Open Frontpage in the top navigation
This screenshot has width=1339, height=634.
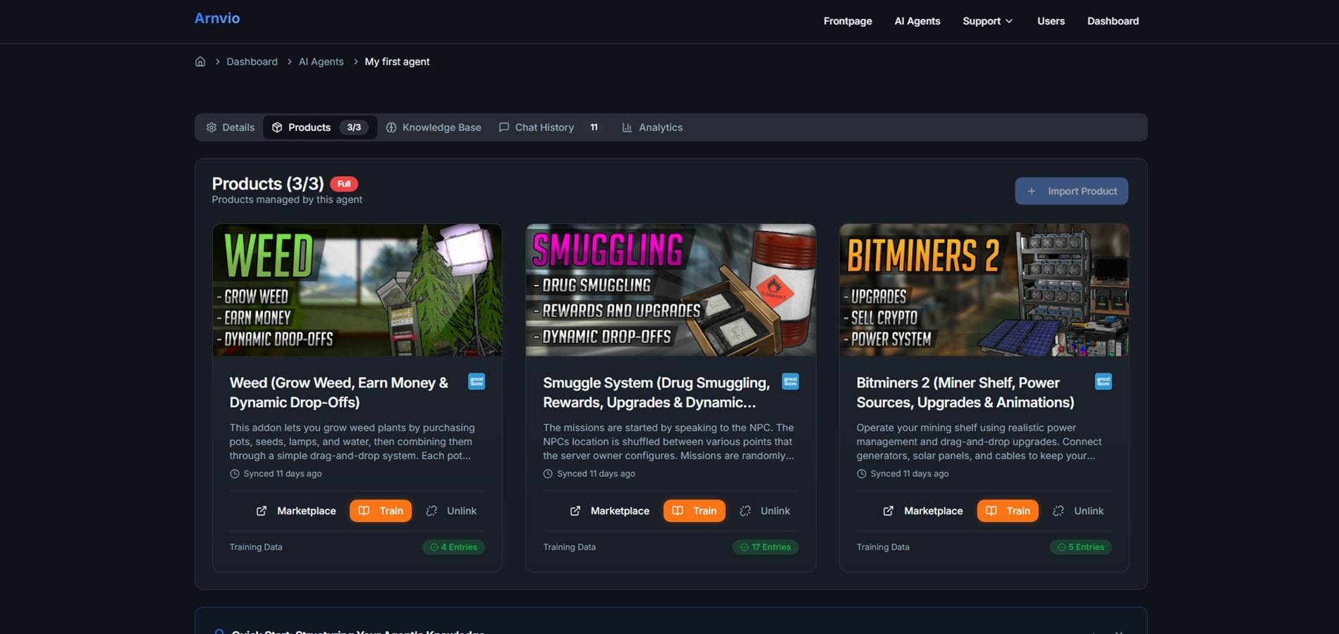pyautogui.click(x=848, y=21)
